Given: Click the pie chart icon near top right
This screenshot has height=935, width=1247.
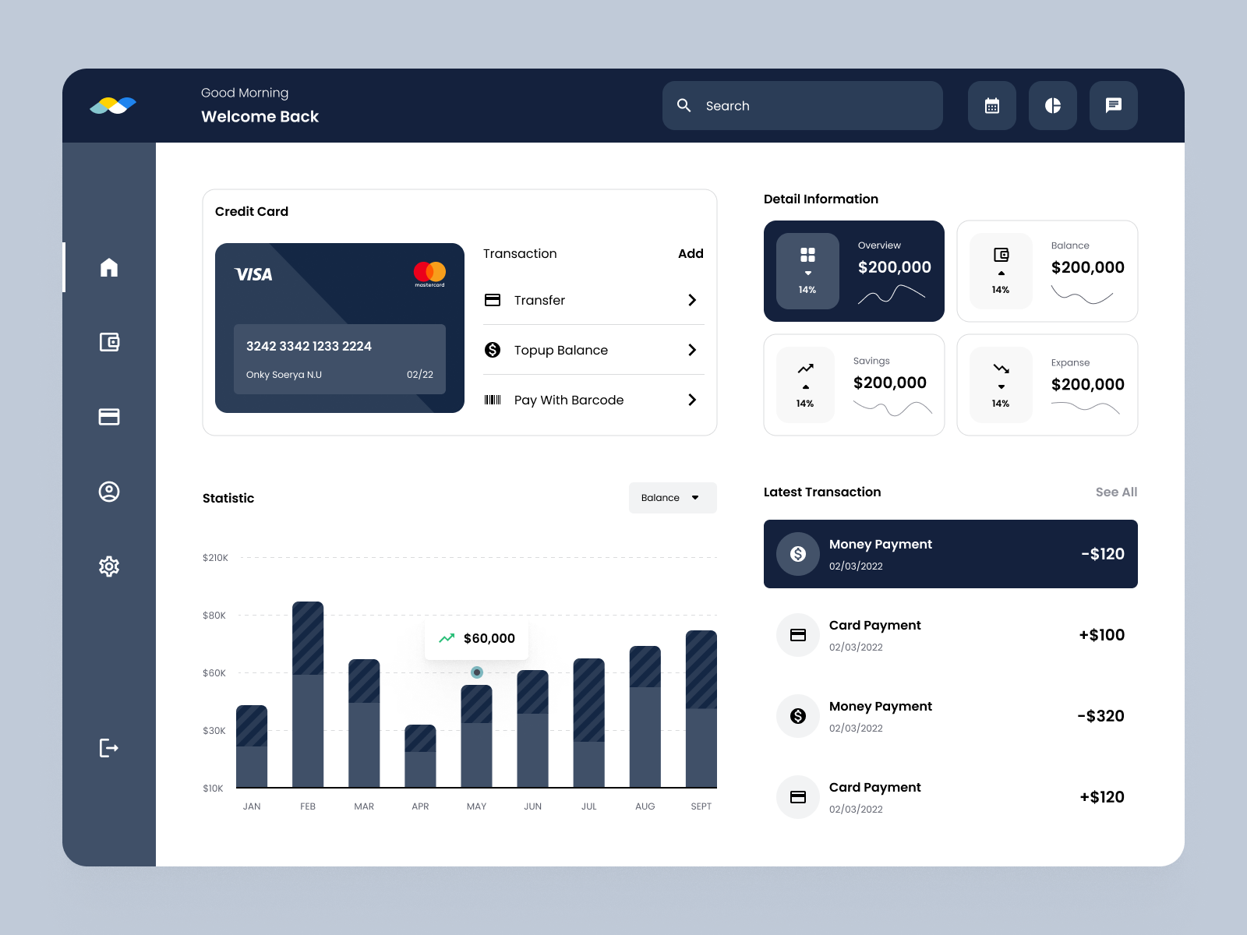Looking at the screenshot, I should coord(1052,105).
